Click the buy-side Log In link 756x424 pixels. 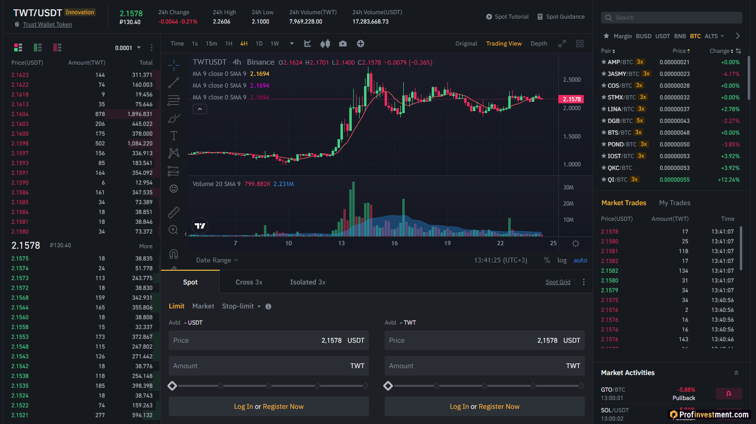243,407
